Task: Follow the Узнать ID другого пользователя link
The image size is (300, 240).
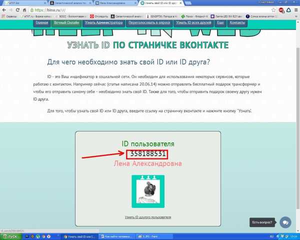Action: 148,217
